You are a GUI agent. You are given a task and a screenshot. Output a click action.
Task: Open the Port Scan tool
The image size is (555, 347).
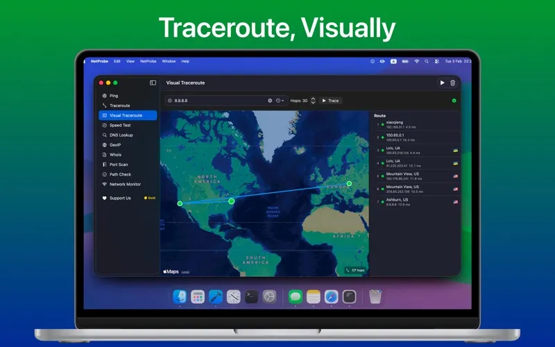tap(119, 164)
